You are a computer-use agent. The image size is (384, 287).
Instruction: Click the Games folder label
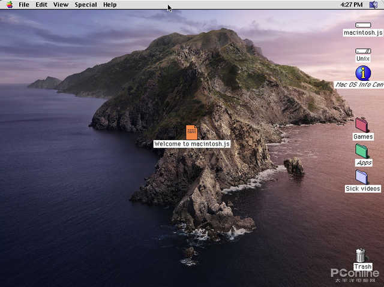pyautogui.click(x=363, y=137)
